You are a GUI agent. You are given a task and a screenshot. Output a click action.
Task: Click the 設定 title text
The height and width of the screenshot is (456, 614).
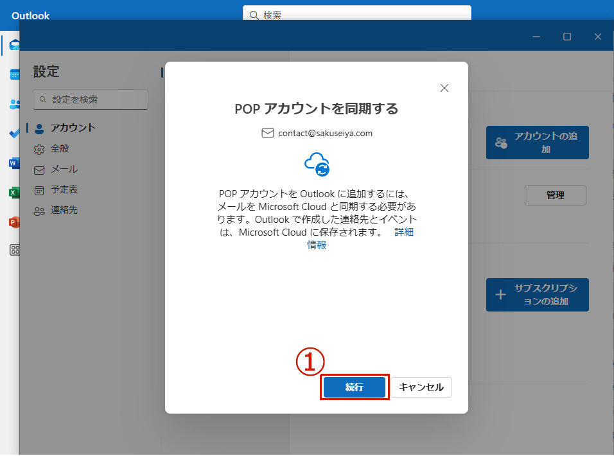(46, 72)
